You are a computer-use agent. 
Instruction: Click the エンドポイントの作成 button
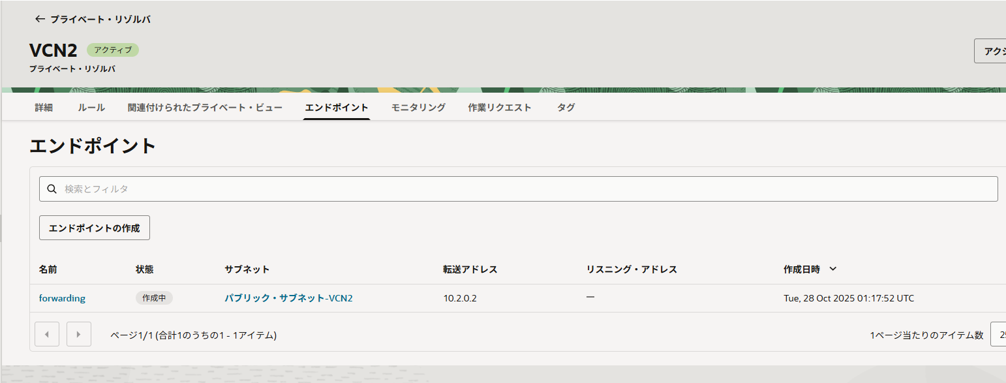coord(95,228)
